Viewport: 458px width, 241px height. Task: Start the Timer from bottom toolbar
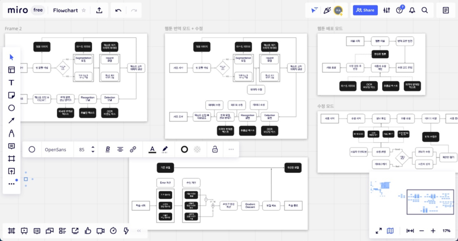pyautogui.click(x=113, y=231)
